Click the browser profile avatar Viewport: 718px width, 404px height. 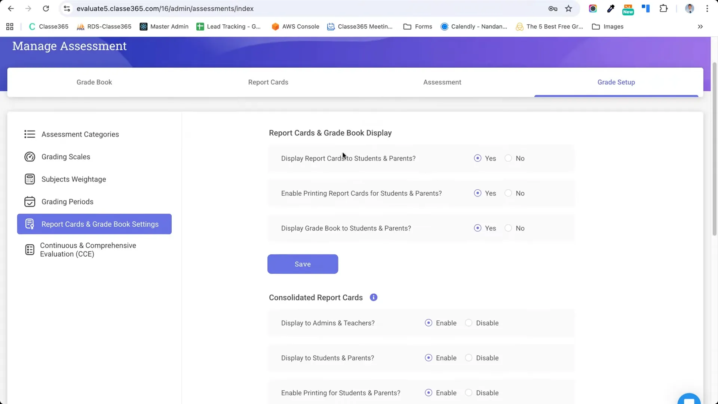pyautogui.click(x=690, y=8)
